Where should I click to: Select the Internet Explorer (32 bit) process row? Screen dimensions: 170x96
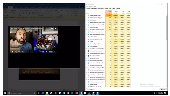(108, 15)
